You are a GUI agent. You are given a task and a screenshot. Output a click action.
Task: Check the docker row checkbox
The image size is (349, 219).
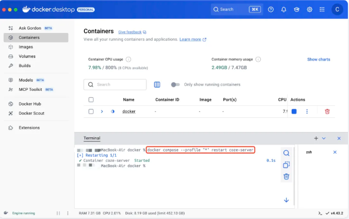point(91,111)
